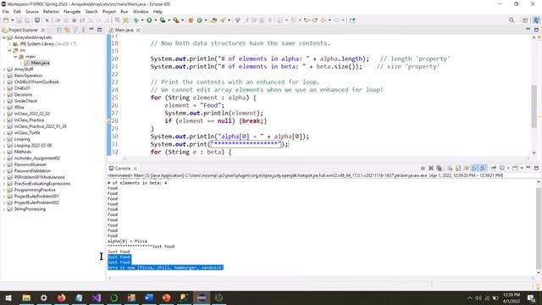Open the Windows notification center icon

(x=531, y=297)
